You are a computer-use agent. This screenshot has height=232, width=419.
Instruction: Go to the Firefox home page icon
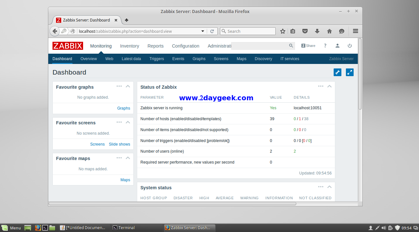(x=329, y=31)
